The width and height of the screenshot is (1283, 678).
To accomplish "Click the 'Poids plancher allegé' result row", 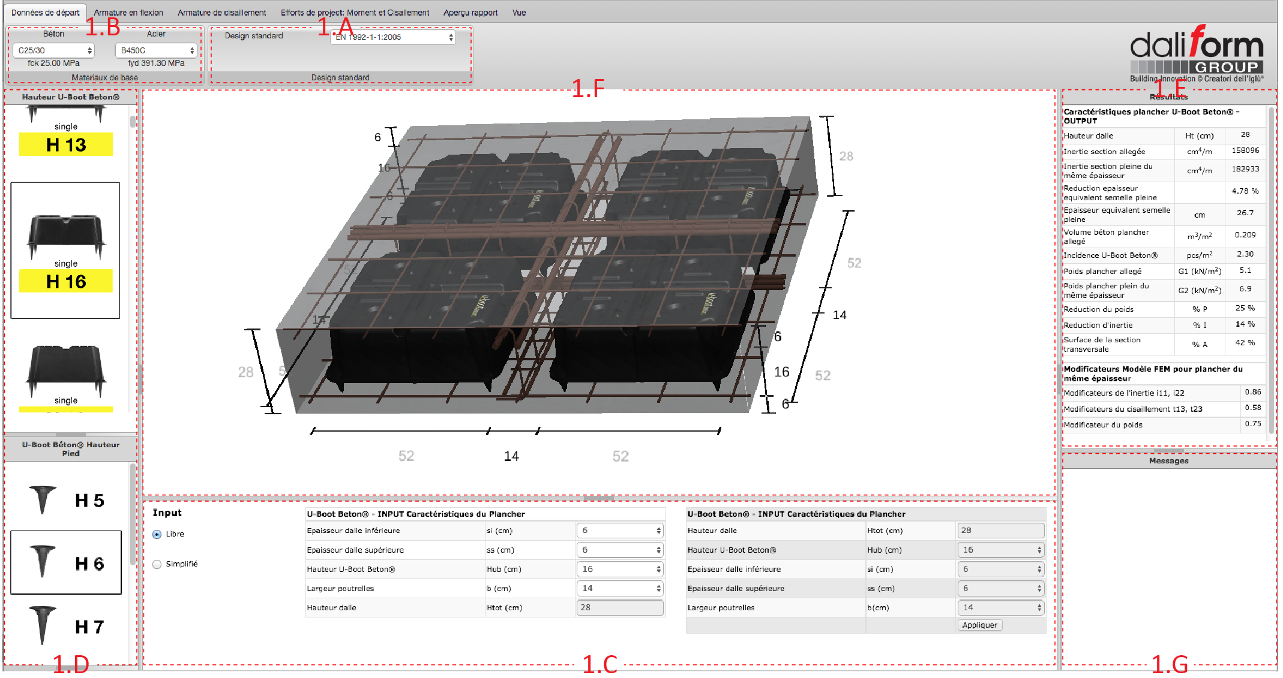I will [1164, 272].
